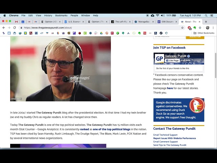The width and height of the screenshot is (217, 163).
Task: Open the Help menu
Action: pos(96,16)
